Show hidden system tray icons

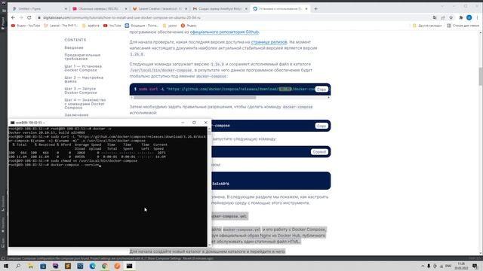[423, 266]
